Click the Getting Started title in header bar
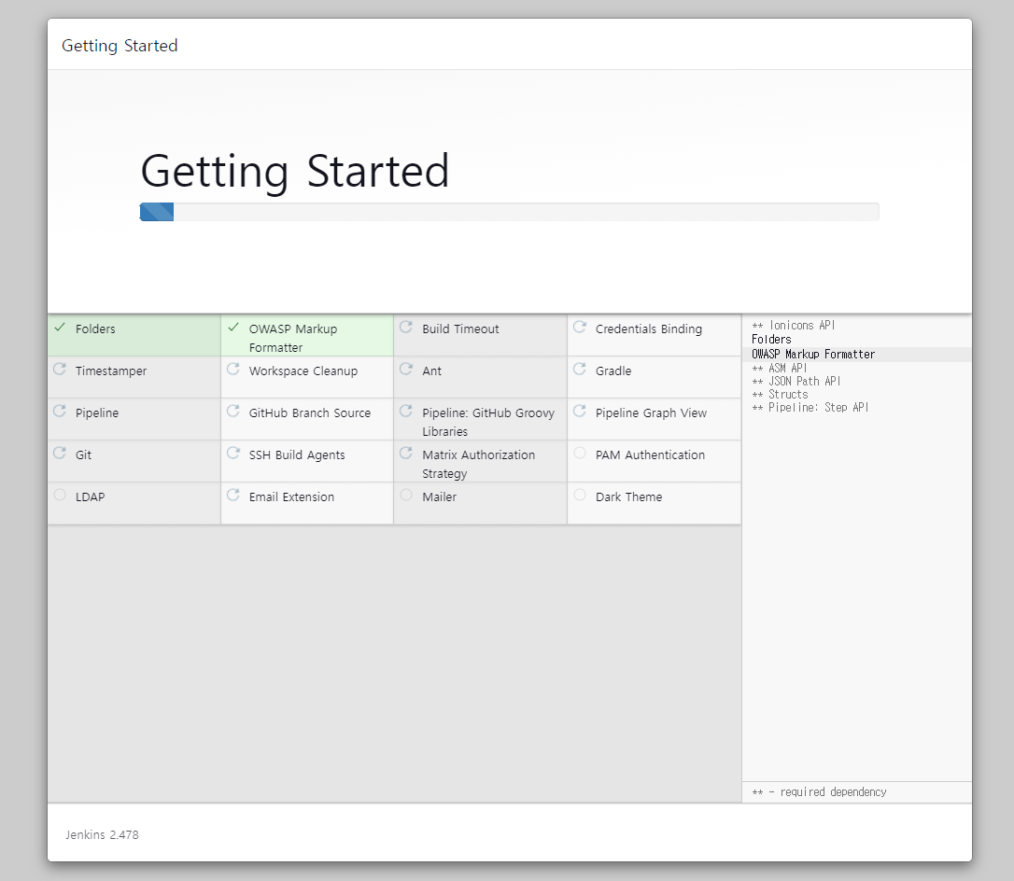The height and width of the screenshot is (881, 1014). tap(120, 46)
